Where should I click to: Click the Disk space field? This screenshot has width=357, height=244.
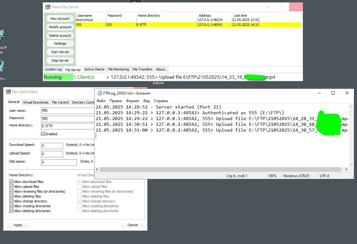click(59, 162)
